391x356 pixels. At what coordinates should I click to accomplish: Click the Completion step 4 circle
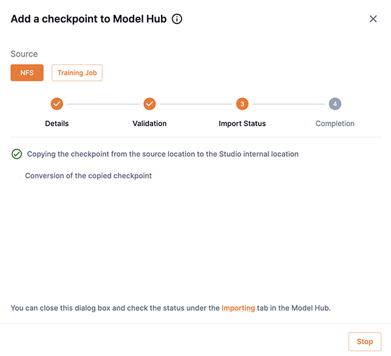335,104
